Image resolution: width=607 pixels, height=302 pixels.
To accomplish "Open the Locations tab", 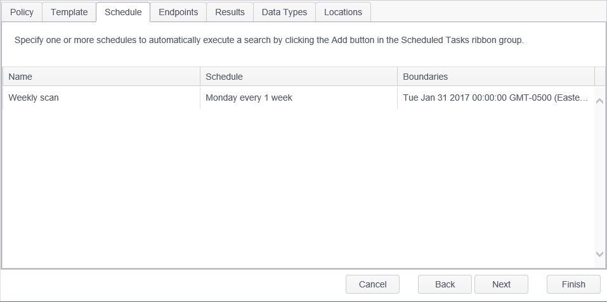I will (343, 12).
